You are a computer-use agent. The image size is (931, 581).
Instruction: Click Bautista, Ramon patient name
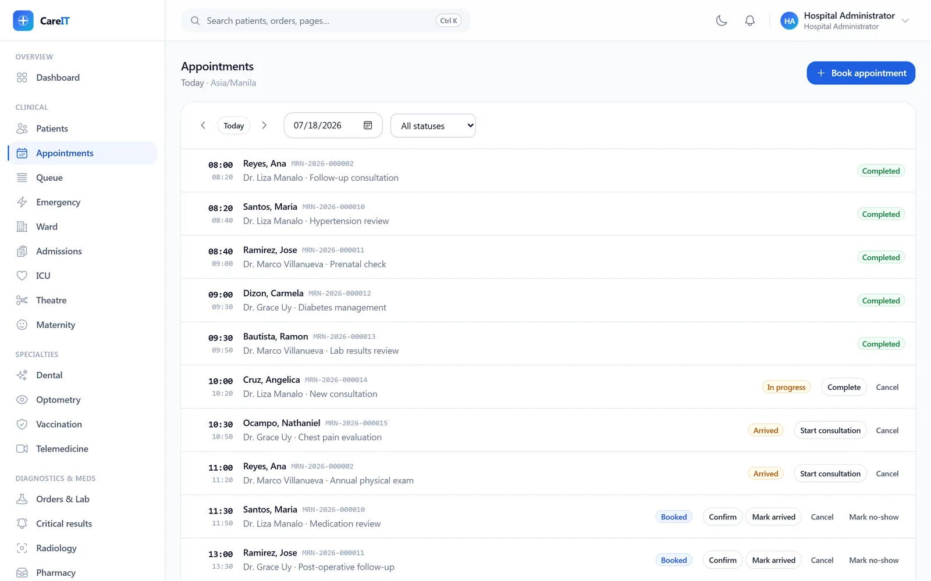275,336
